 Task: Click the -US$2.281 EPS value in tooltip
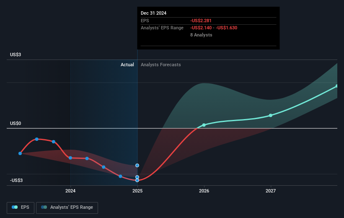point(201,21)
